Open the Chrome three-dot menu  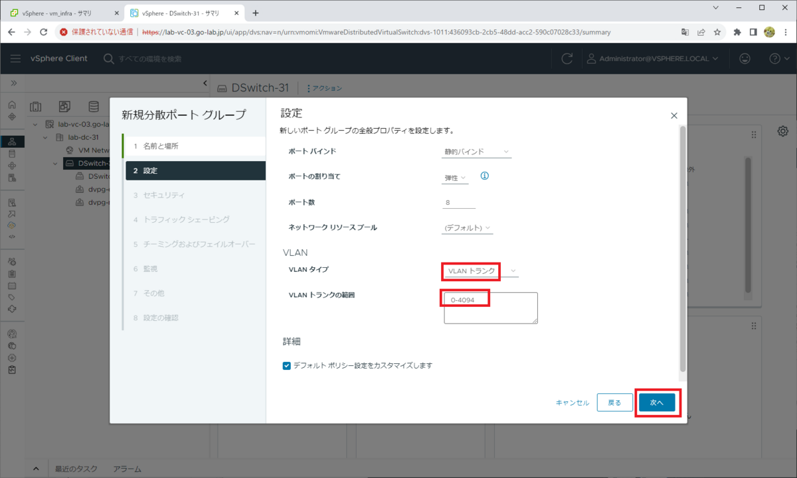[786, 32]
